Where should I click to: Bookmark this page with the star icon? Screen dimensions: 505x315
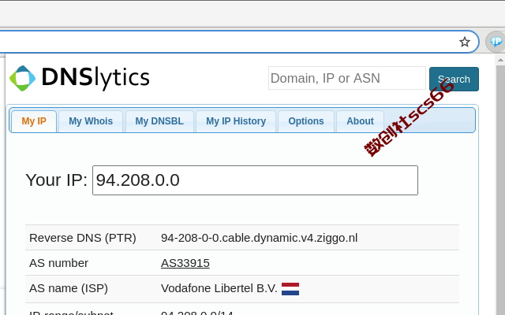(x=465, y=42)
